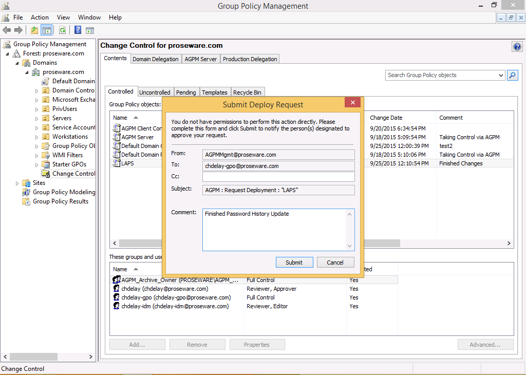Image resolution: width=526 pixels, height=375 pixels.
Task: Click the Up One Level folder icon
Action: [x=34, y=30]
